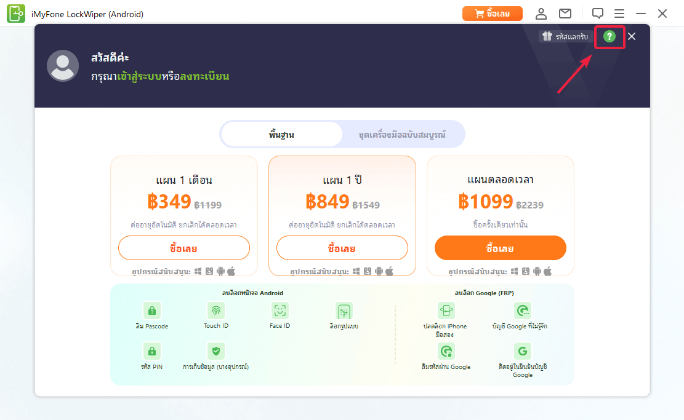684x420 pixels.
Task: Click the Apple icon under lifetime plan
Action: [547, 271]
